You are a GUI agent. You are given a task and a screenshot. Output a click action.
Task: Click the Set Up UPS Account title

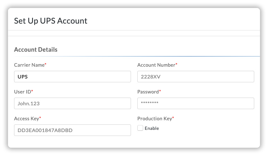[x=51, y=21]
